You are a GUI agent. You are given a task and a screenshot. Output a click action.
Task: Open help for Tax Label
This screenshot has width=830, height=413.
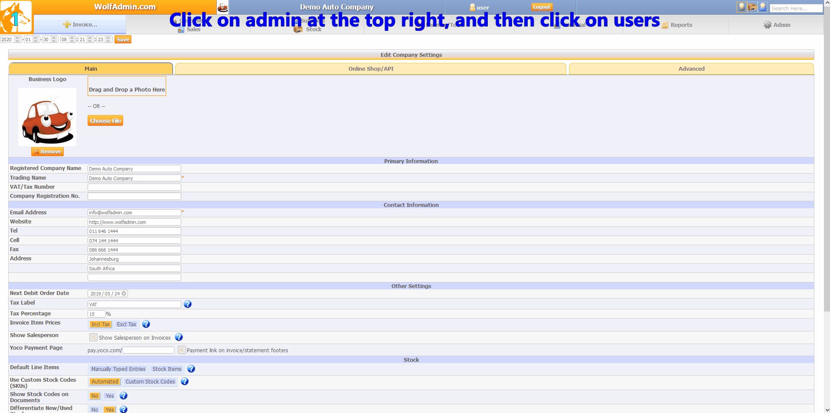(x=188, y=304)
